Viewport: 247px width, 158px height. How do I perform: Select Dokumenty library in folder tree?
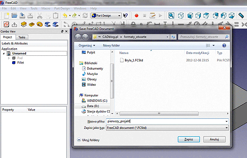tap(93, 68)
